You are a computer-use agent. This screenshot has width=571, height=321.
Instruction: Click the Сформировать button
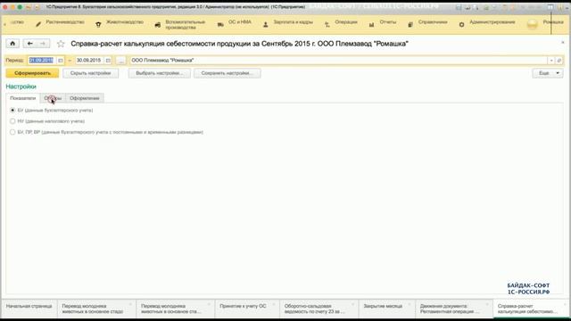(32, 73)
